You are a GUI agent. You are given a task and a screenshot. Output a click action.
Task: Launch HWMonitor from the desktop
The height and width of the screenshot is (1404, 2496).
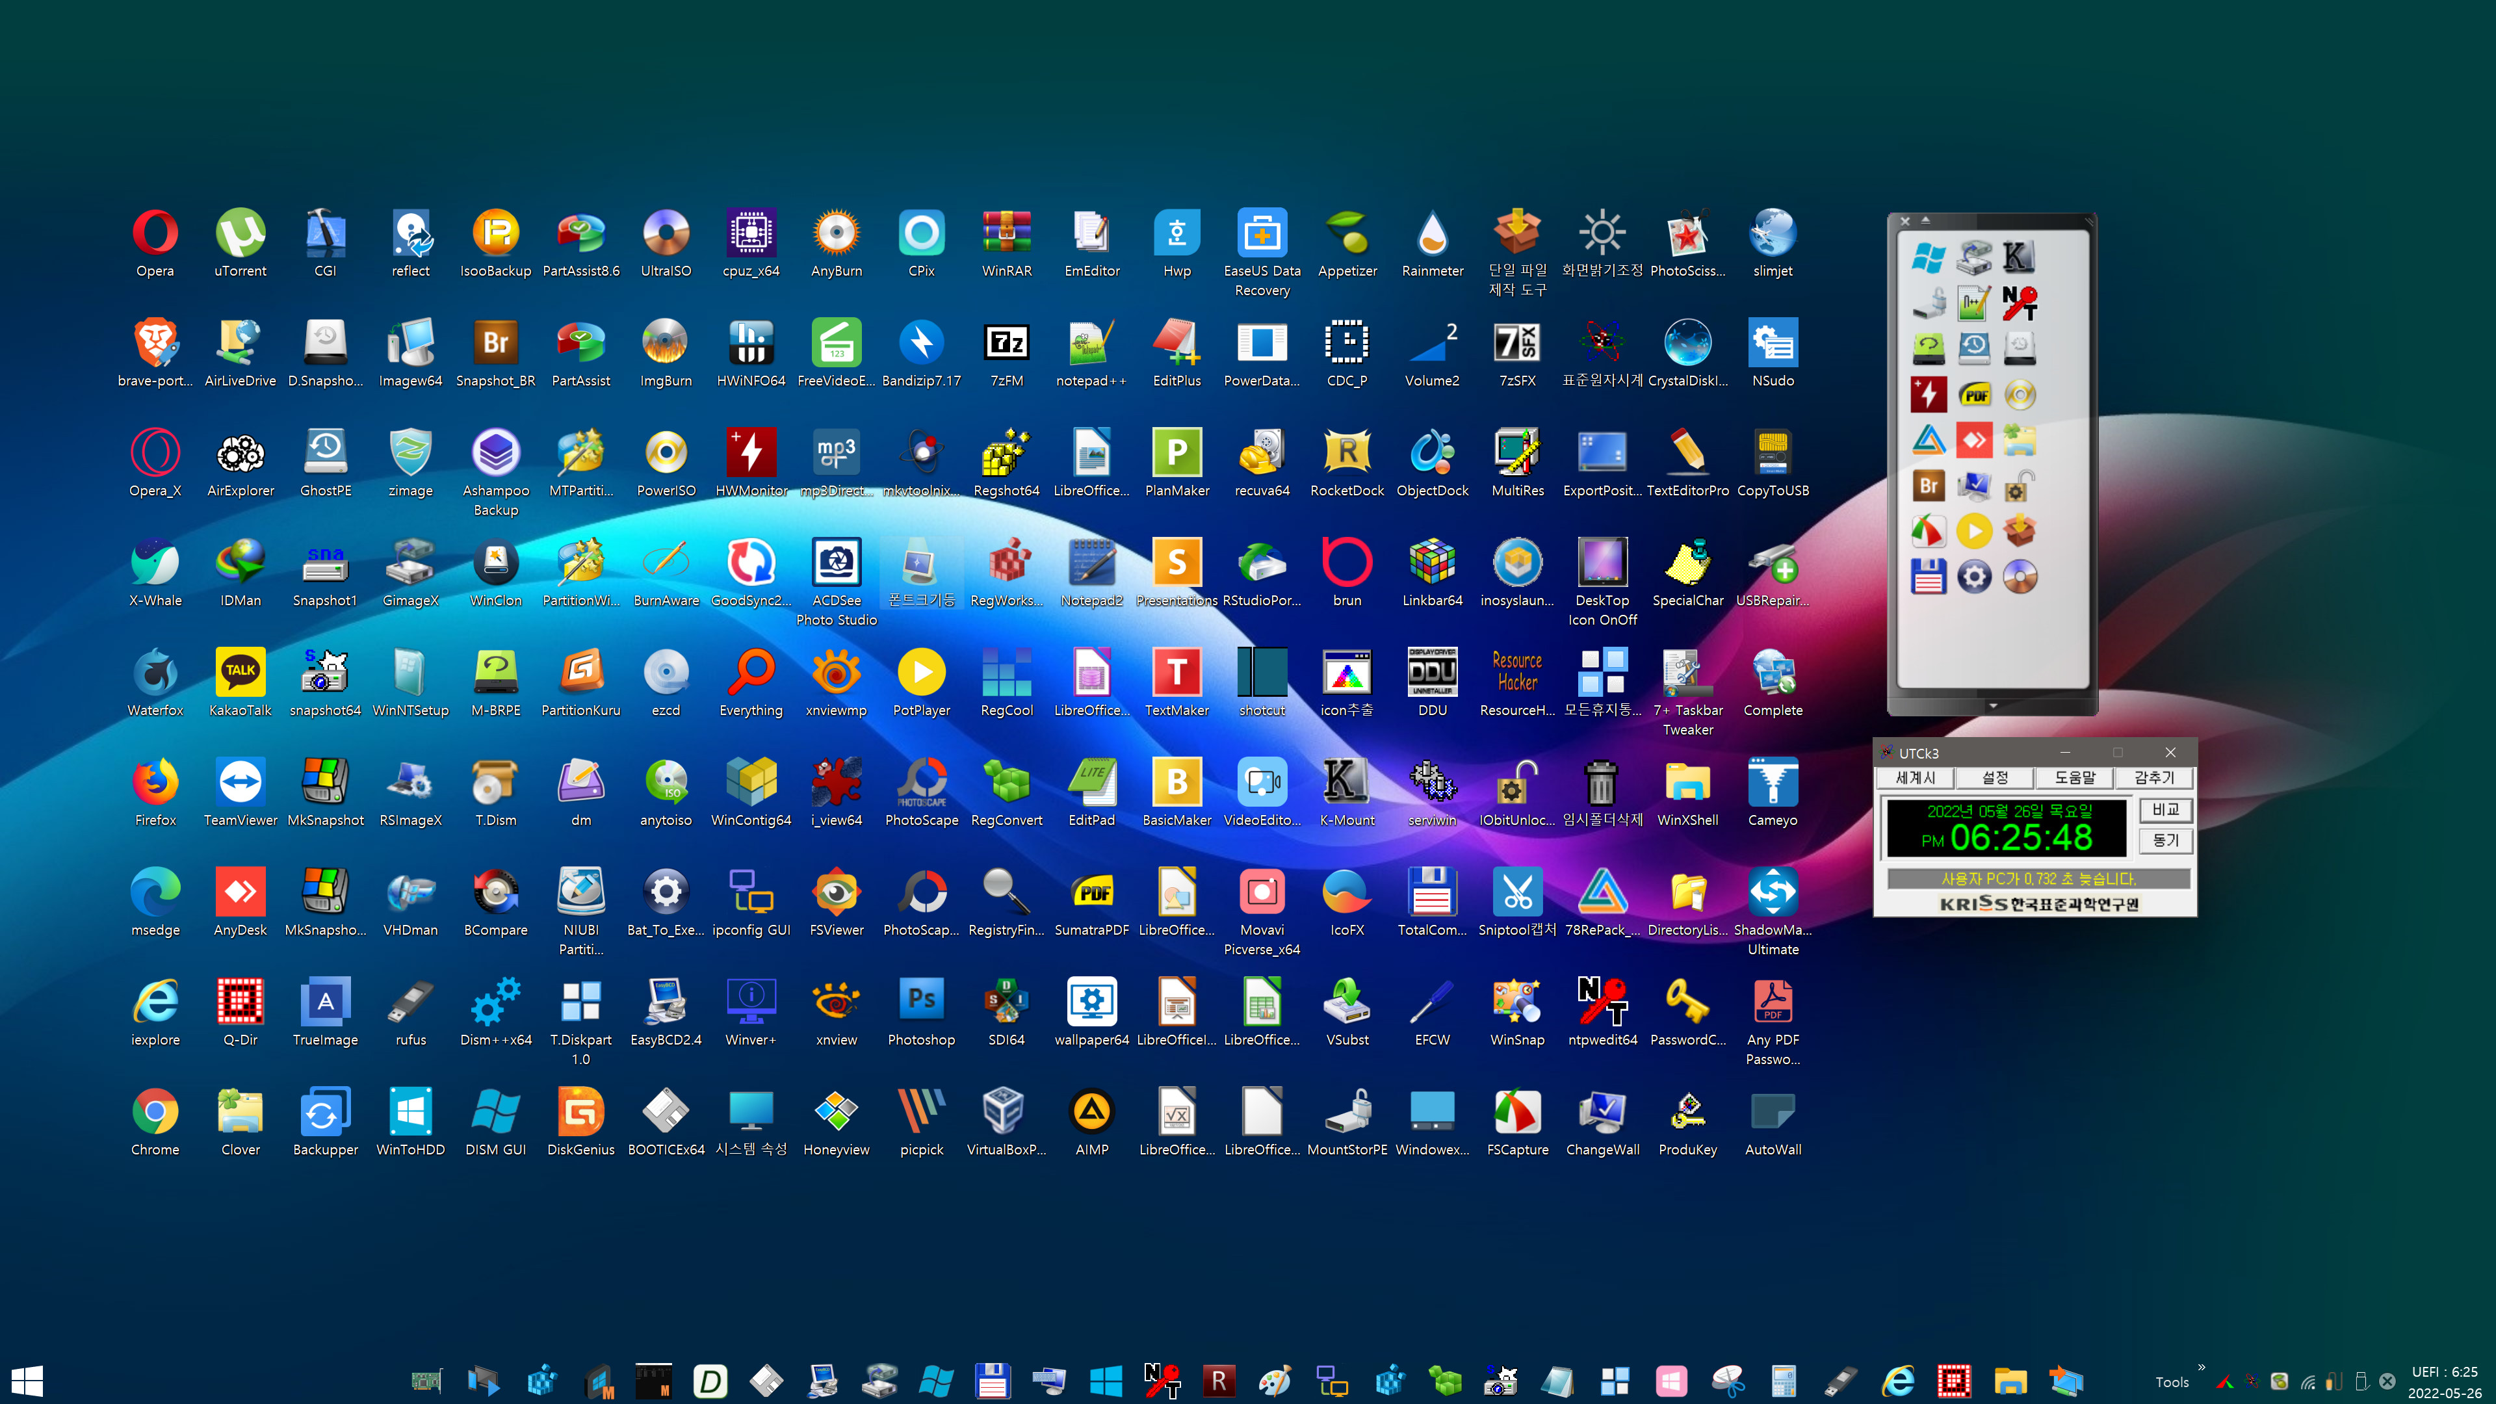pos(751,462)
